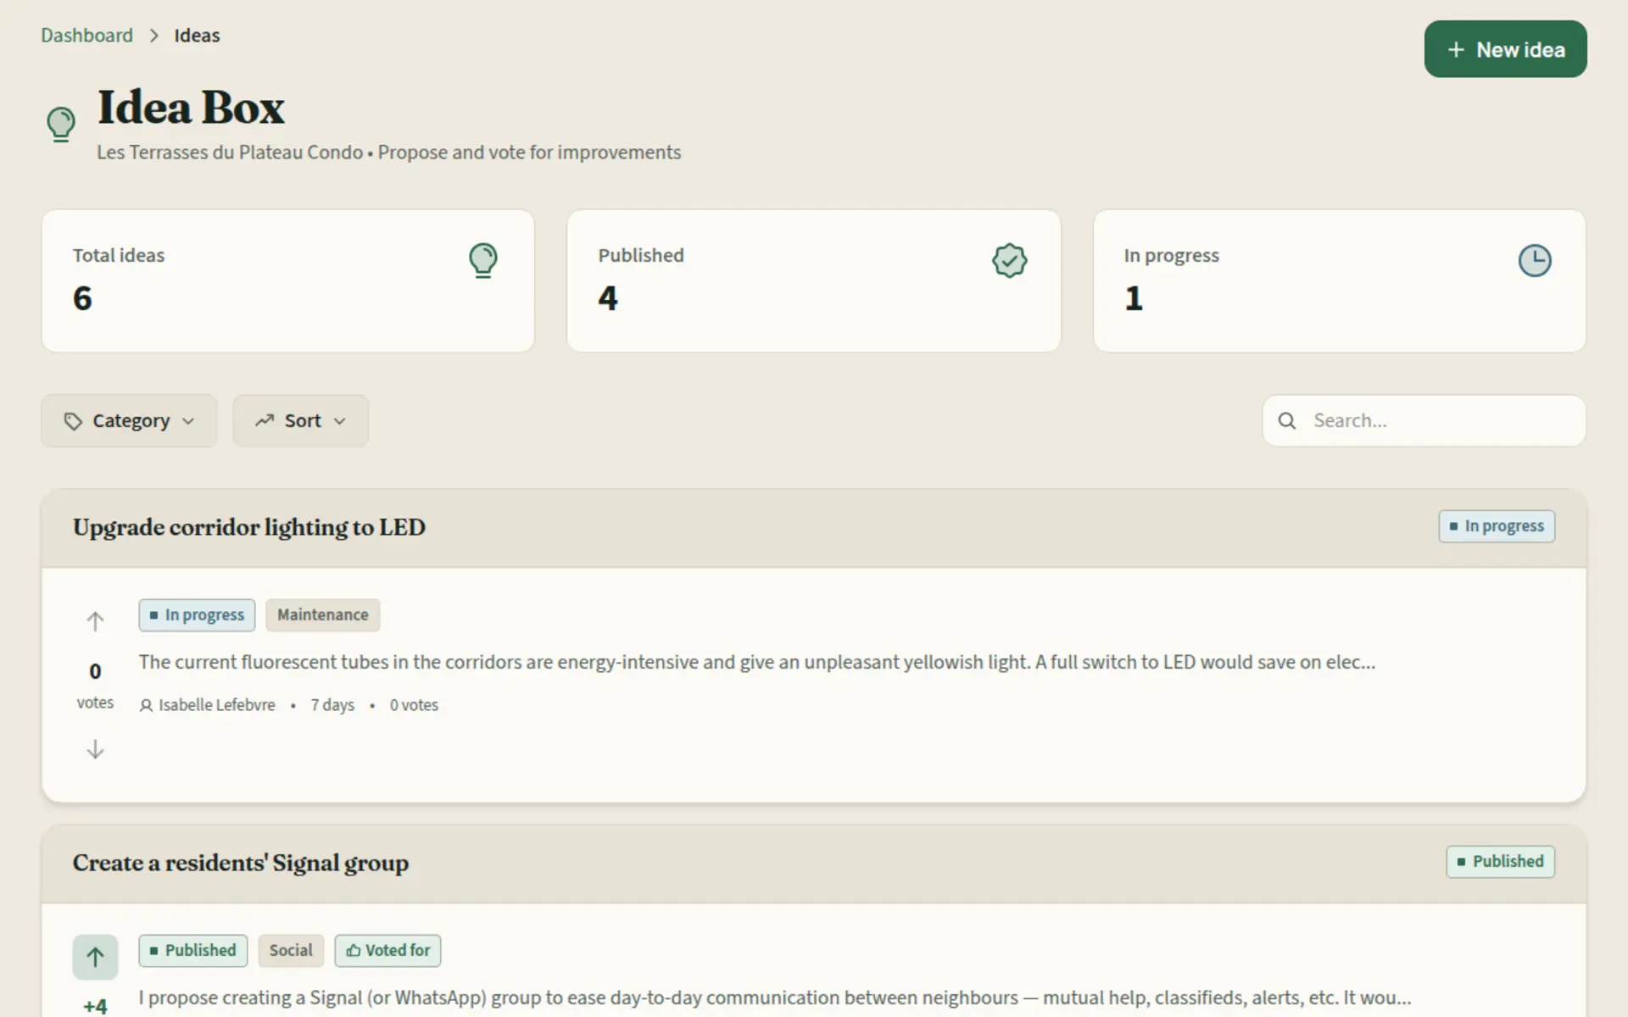Open "Create a residents' Signal group" idea title
The height and width of the screenshot is (1017, 1628).
point(241,863)
